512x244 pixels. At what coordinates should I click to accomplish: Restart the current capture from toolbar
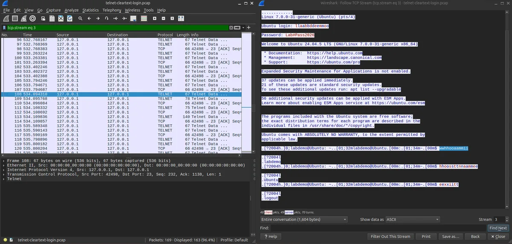click(23, 18)
